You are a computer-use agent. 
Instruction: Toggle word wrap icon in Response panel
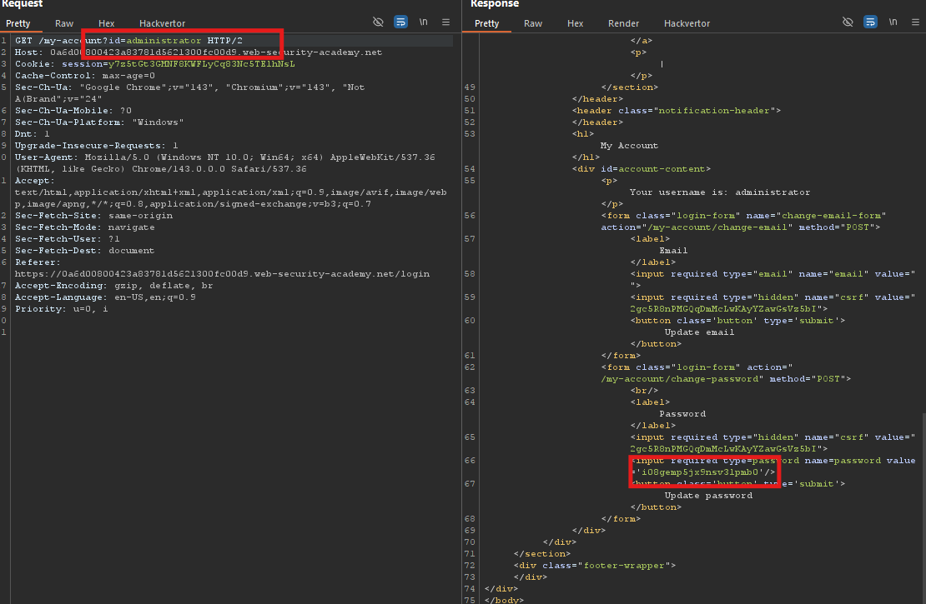[x=870, y=22]
